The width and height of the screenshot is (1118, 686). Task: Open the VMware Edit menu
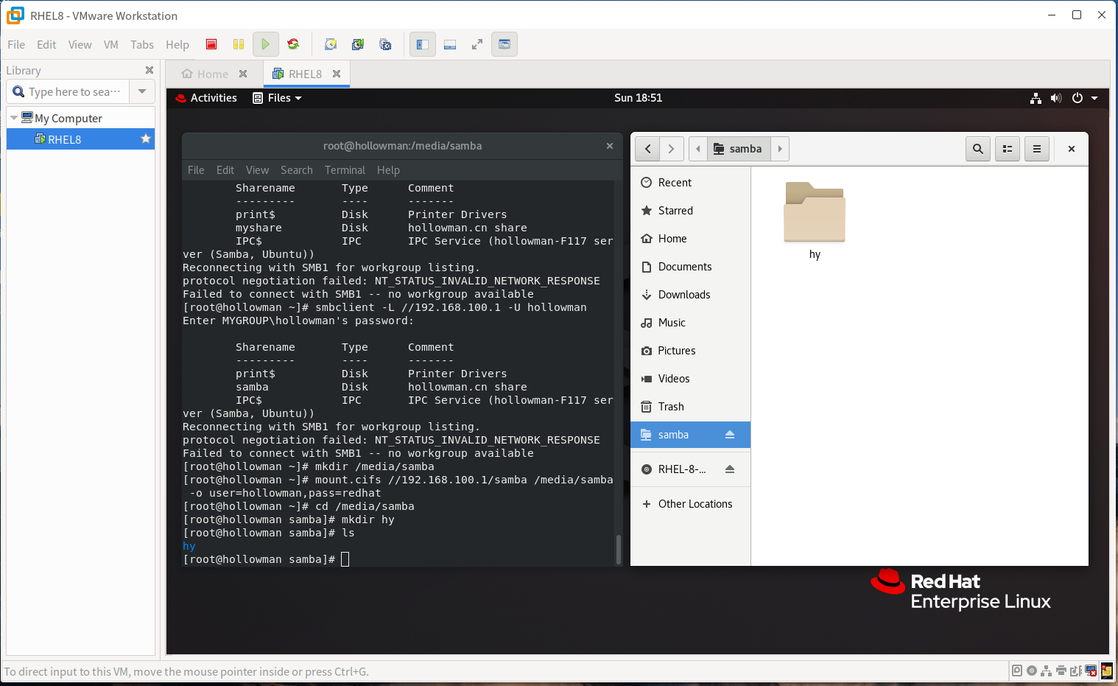pos(46,44)
